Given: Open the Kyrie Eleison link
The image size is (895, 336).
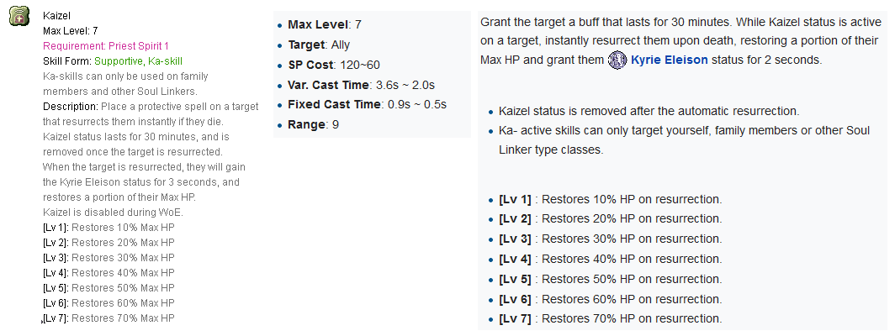Looking at the screenshot, I should pos(669,60).
